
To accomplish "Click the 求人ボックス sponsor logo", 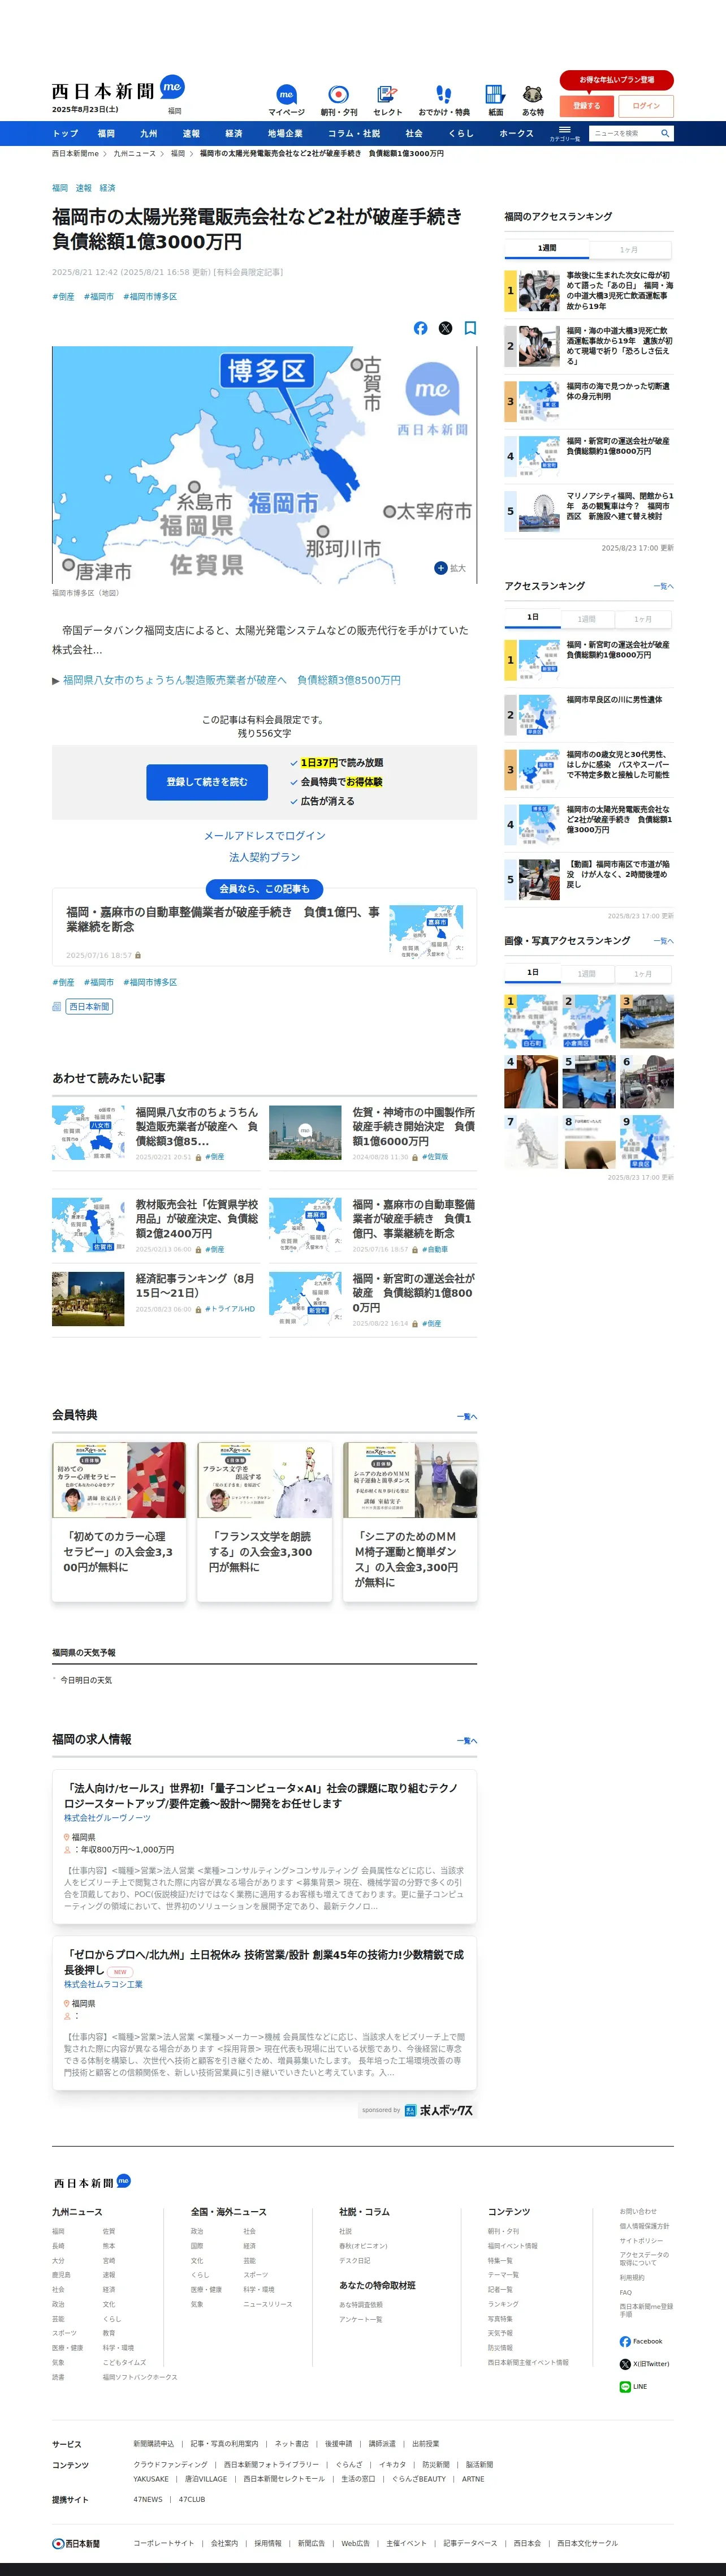I will 439,2110.
